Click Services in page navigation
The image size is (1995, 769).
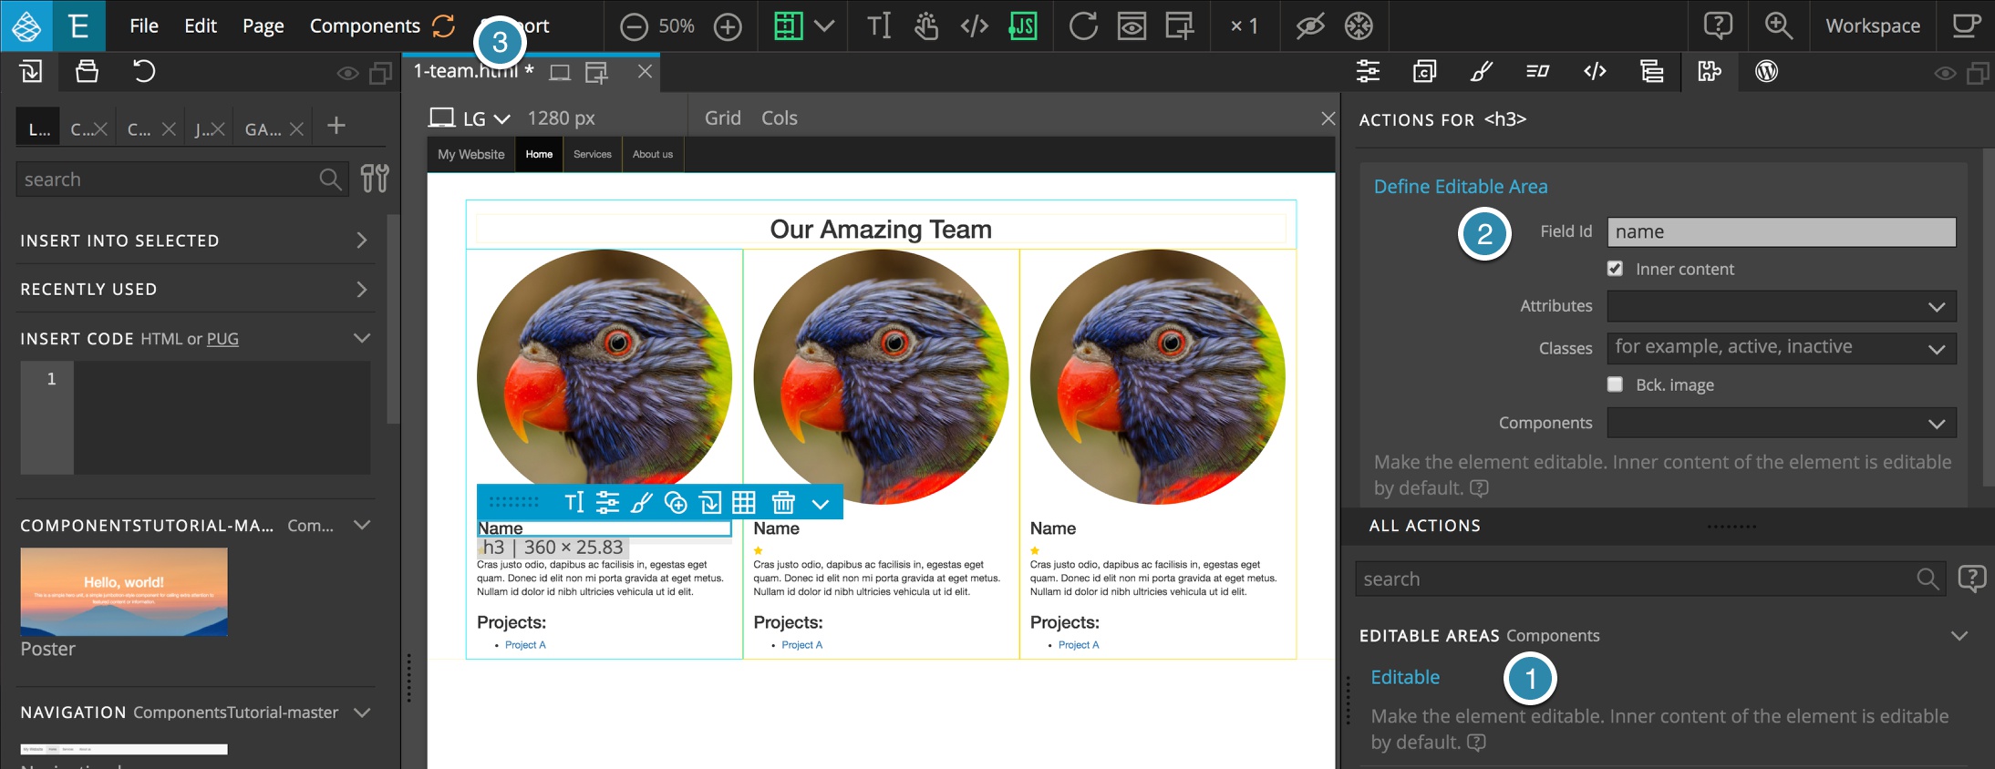click(593, 154)
